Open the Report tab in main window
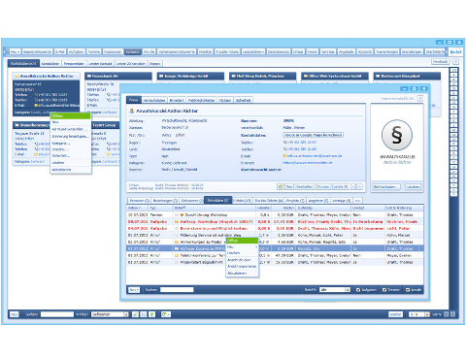This screenshot has height=357, width=466. pyautogui.click(x=155, y=63)
